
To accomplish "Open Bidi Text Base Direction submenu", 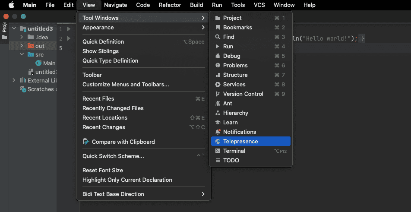I will pyautogui.click(x=144, y=194).
